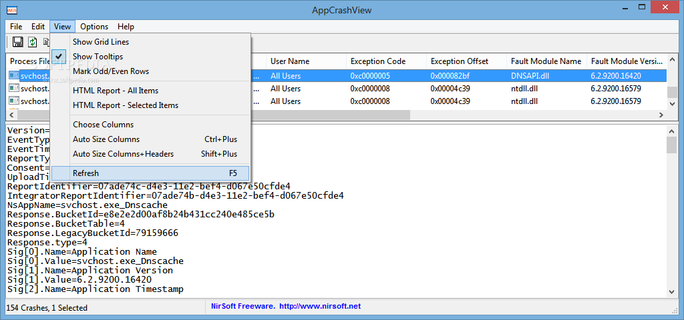This screenshot has height=320, width=684.
Task: Open the File menu
Action: coord(16,27)
